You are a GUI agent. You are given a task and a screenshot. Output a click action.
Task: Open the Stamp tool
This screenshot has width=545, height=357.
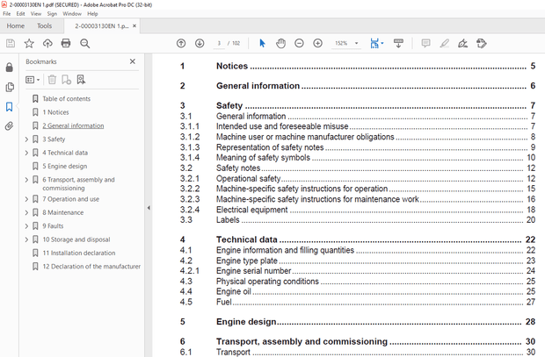tap(482, 43)
